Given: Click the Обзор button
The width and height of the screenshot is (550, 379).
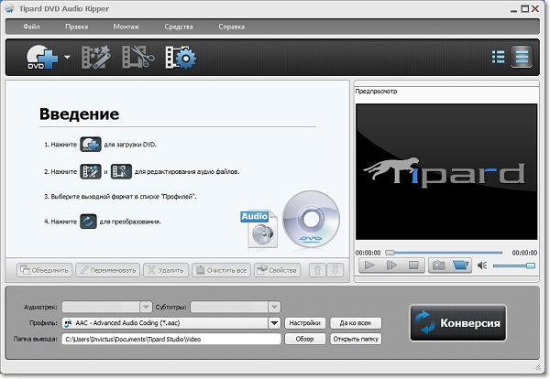Looking at the screenshot, I should [305, 339].
